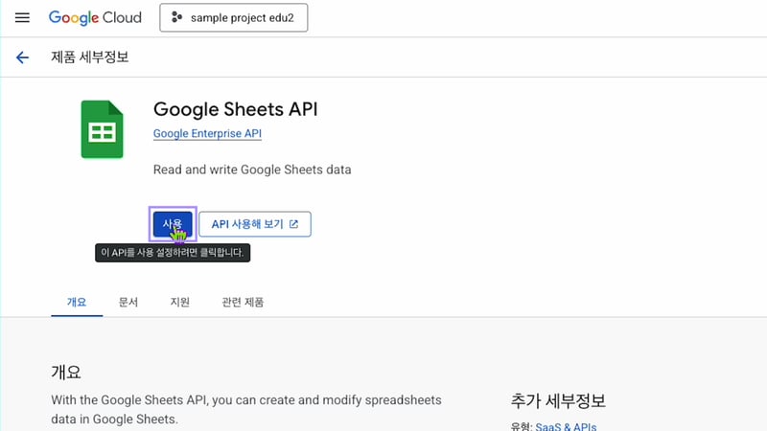This screenshot has width=767, height=431.
Task: Click the 제품 세부정보 page title
Action: (90, 57)
